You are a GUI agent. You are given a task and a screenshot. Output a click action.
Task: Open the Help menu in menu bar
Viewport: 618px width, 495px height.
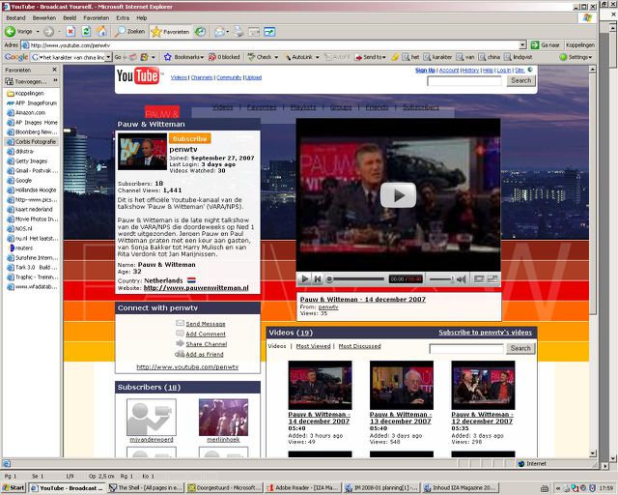(142, 17)
